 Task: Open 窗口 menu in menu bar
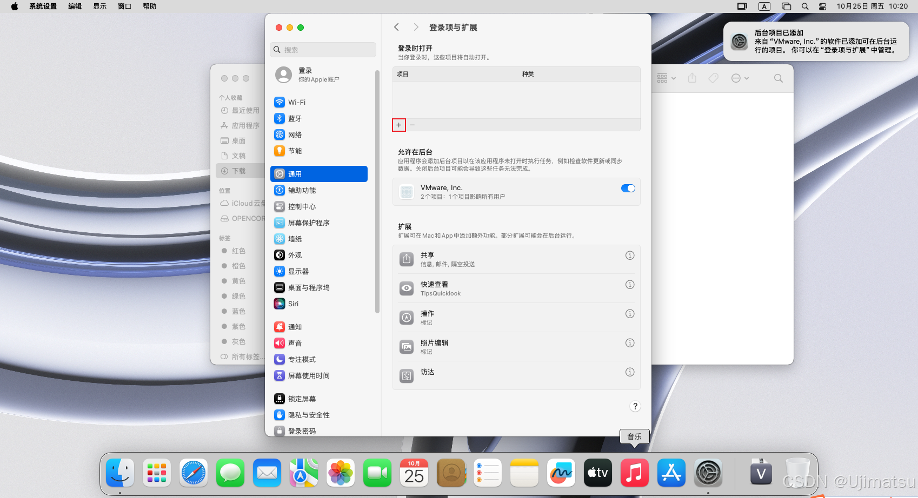point(125,6)
